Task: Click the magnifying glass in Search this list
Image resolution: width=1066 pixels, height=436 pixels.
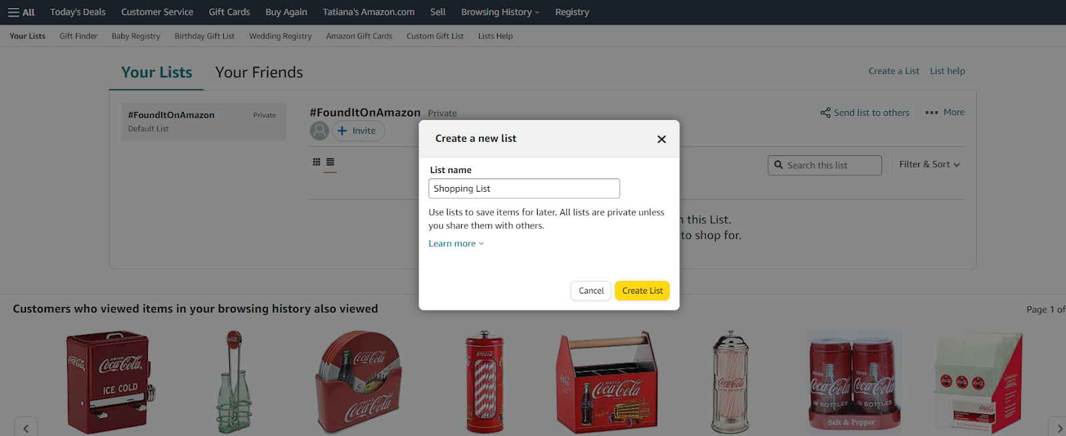Action: click(x=779, y=165)
